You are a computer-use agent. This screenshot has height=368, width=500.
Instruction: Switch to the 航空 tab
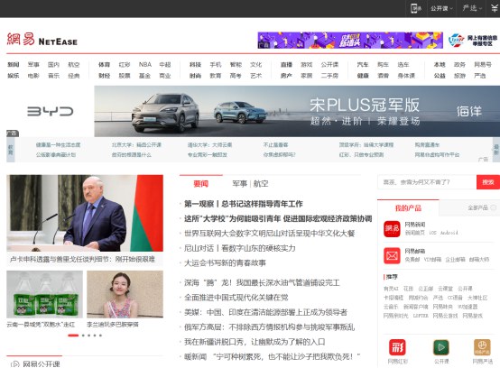(x=261, y=184)
